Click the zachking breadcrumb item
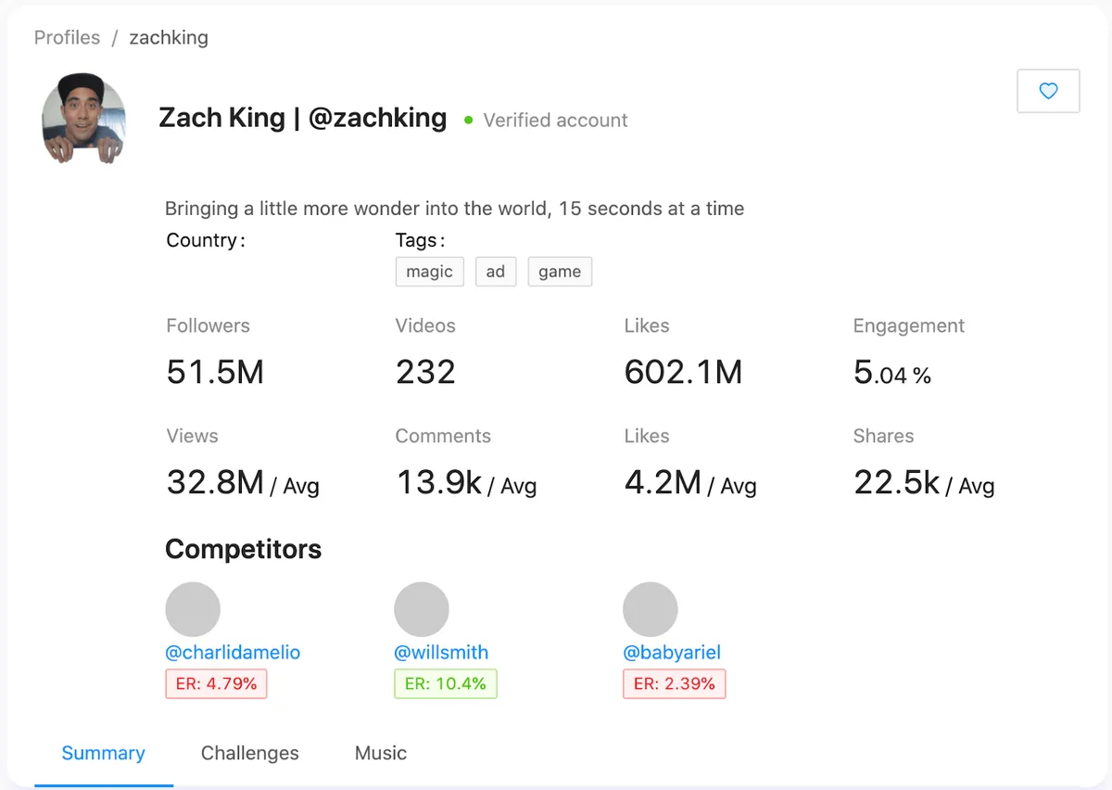This screenshot has width=1112, height=790. click(169, 38)
